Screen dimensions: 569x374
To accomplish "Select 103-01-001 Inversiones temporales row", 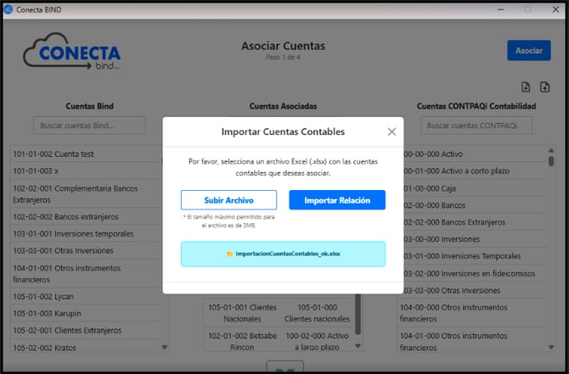I will click(86, 234).
